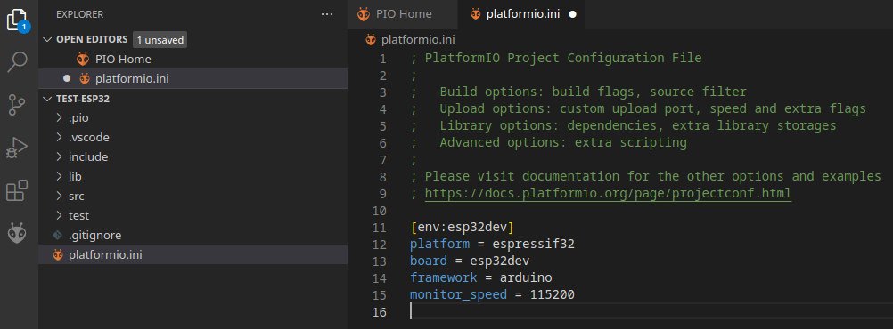Expand the lib folder
This screenshot has width=893, height=329.
coord(59,177)
